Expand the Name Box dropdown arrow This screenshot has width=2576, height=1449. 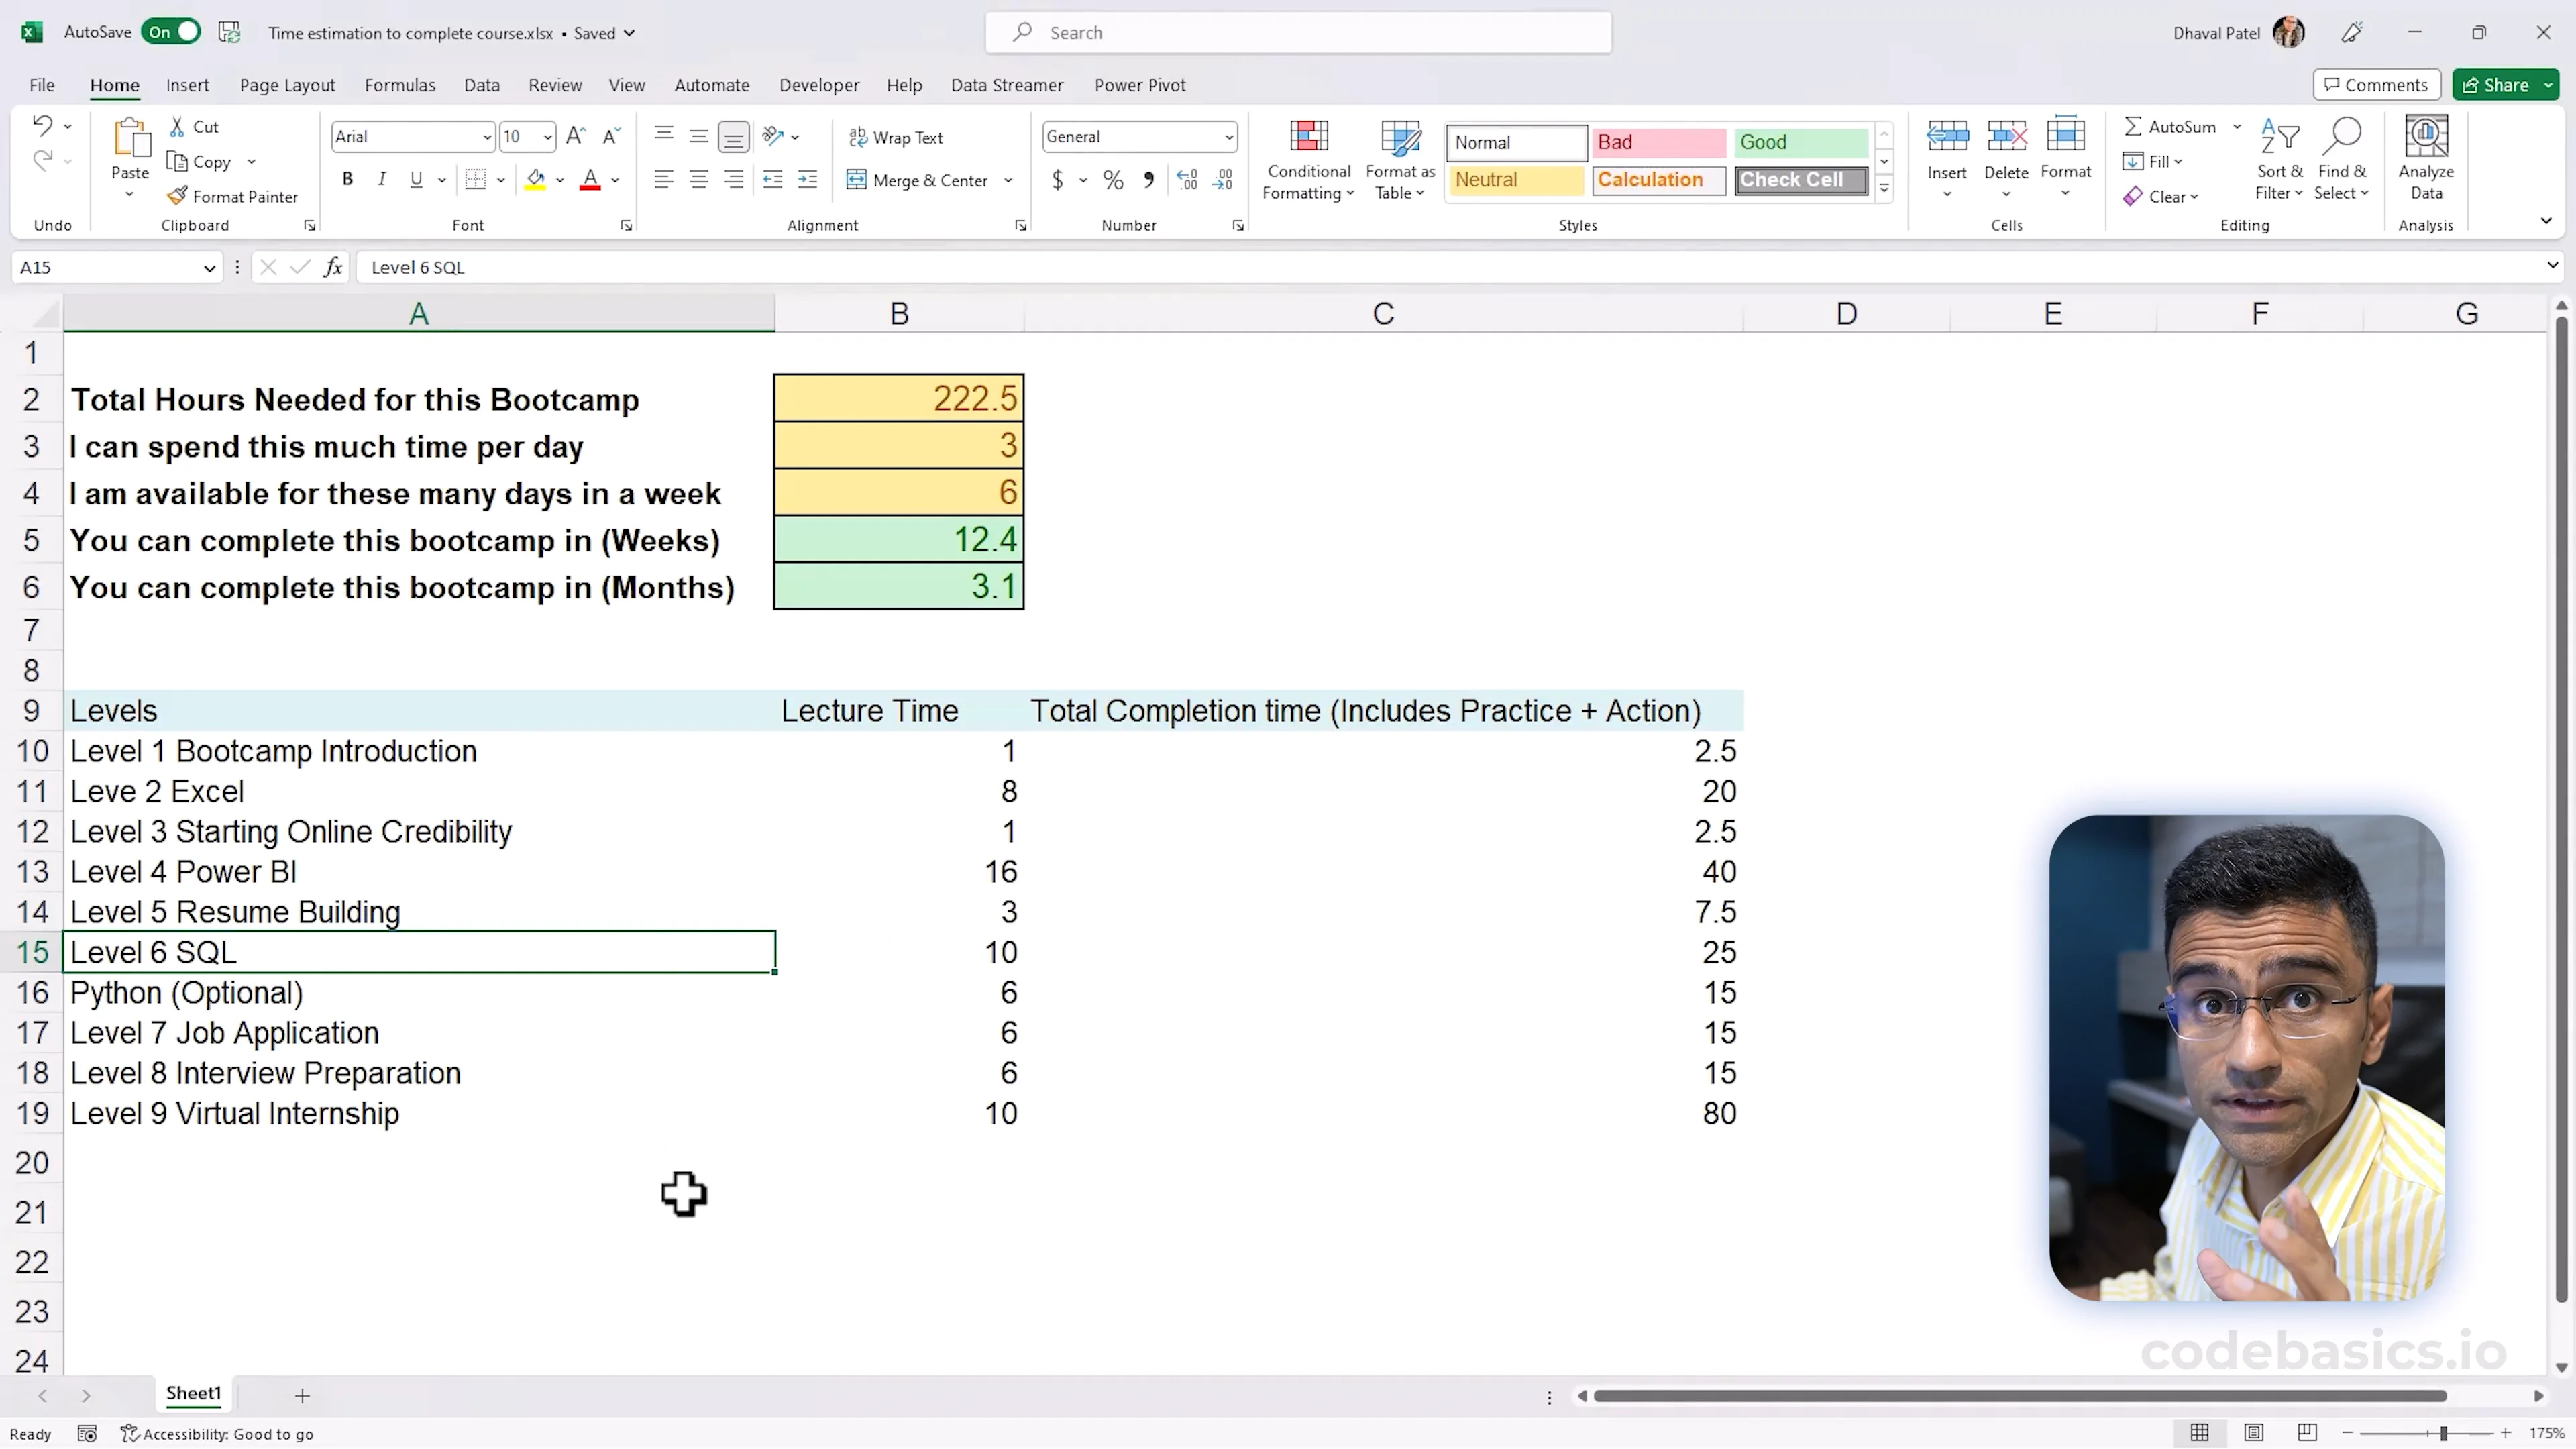click(x=209, y=267)
